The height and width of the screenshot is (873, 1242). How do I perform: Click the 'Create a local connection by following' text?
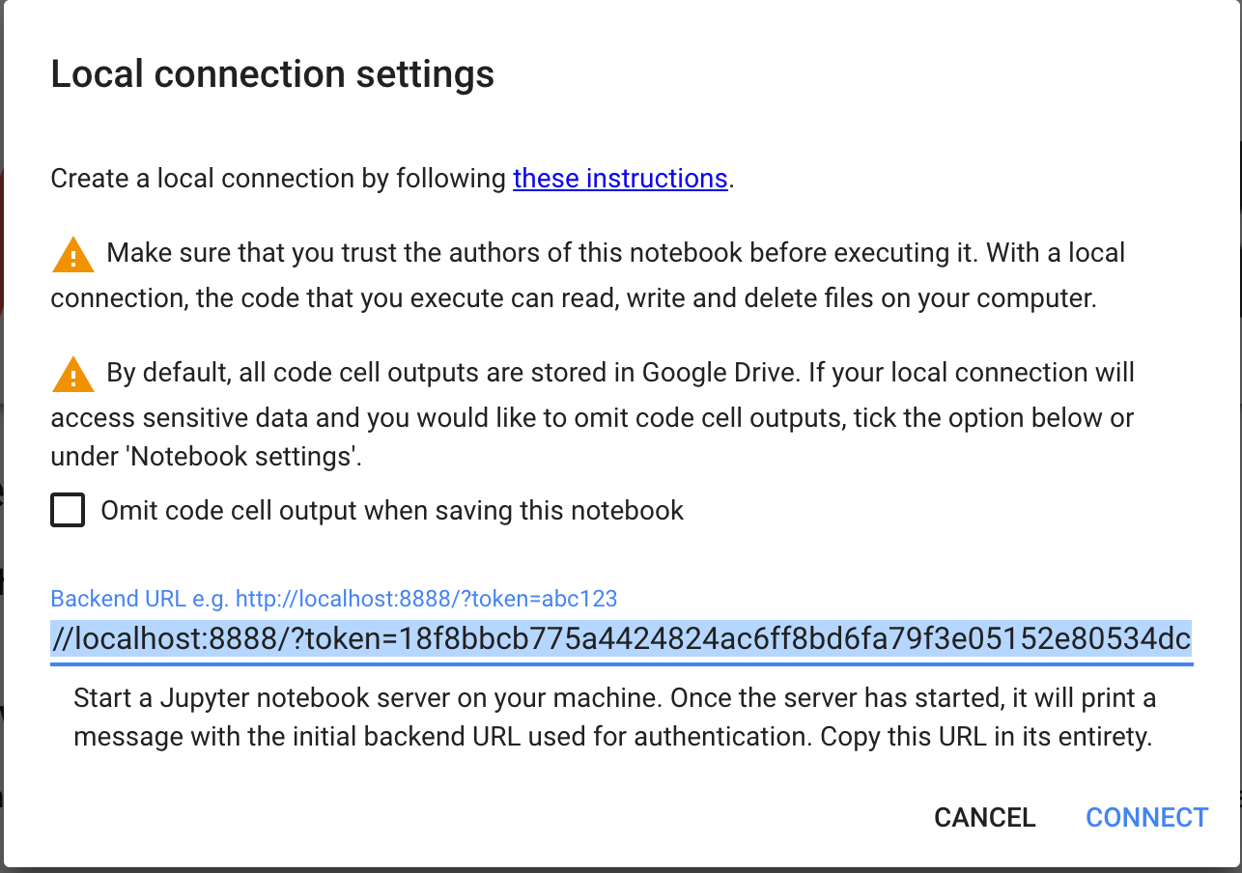[x=278, y=179]
